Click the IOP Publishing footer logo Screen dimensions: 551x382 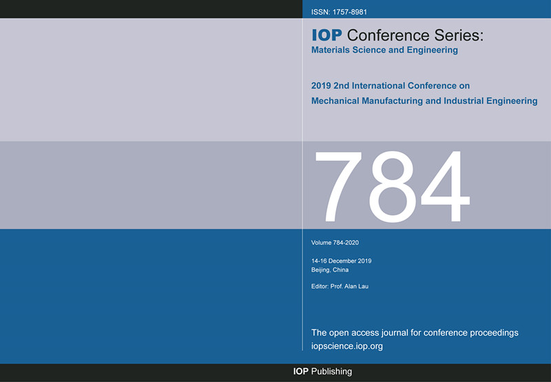coord(322,372)
